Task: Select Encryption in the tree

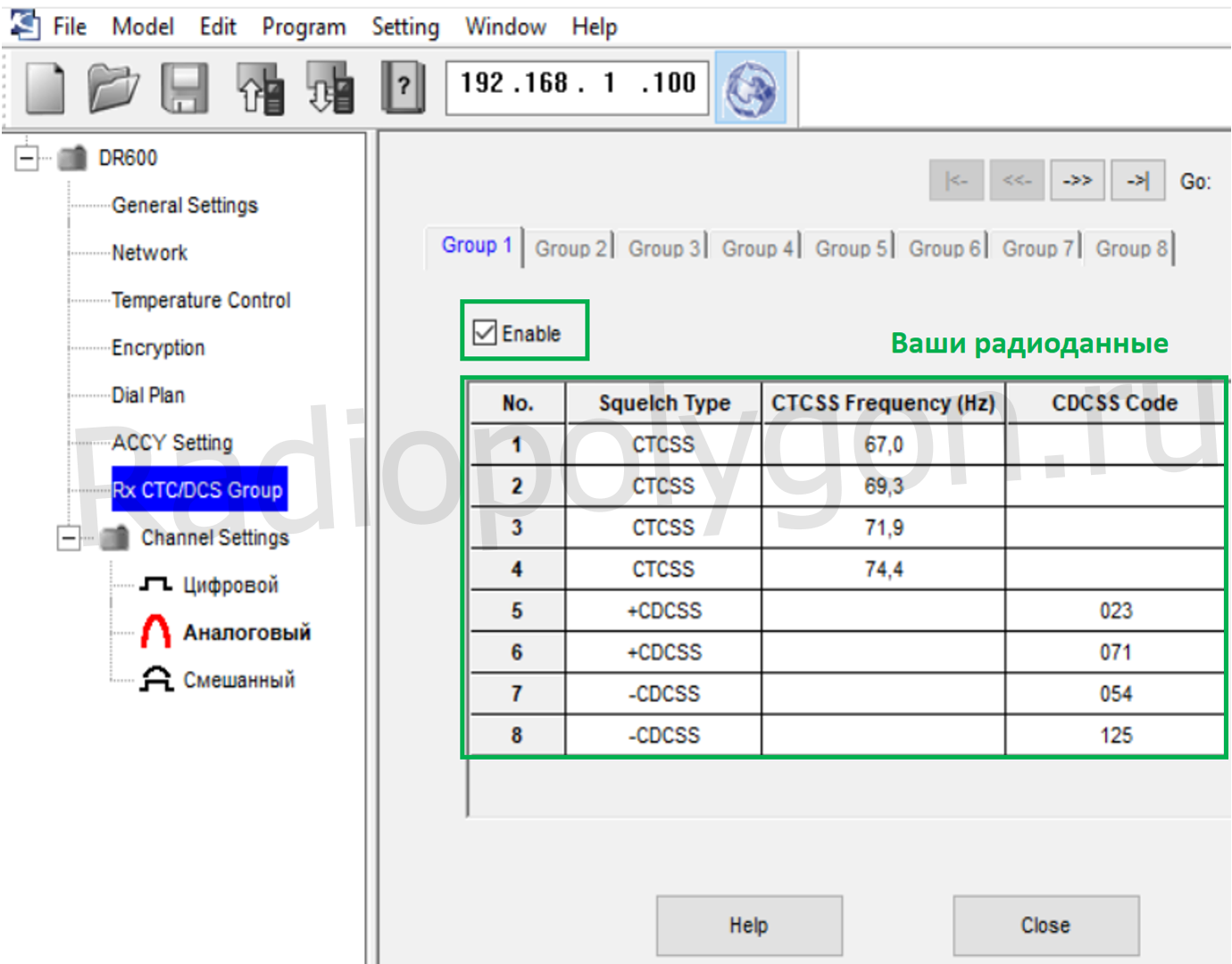Action: (x=158, y=348)
